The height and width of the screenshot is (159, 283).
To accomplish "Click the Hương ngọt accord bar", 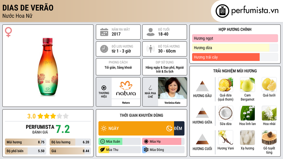I will [235, 38].
